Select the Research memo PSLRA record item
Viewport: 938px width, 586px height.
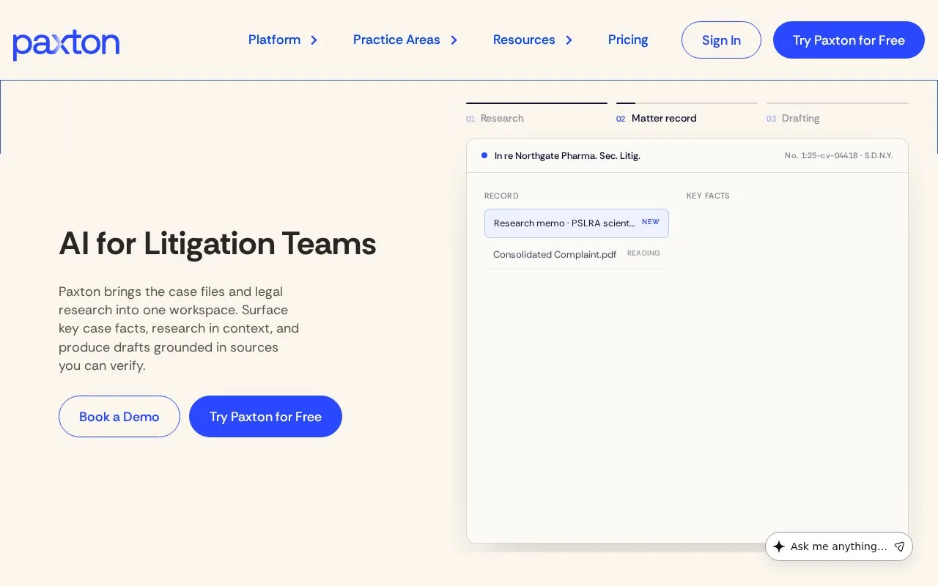[577, 223]
